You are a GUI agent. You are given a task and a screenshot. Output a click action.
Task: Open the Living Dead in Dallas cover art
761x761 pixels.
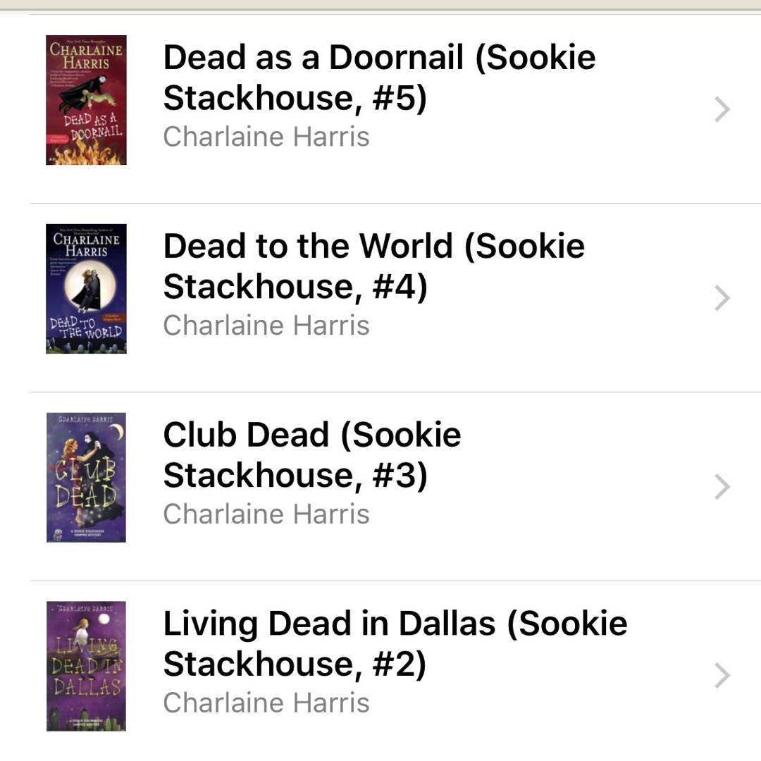point(86,666)
